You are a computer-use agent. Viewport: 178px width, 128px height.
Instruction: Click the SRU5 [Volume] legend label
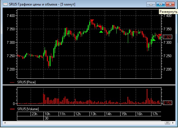(x=28, y=109)
